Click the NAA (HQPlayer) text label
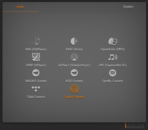148x130 pixels. (x=36, y=49)
